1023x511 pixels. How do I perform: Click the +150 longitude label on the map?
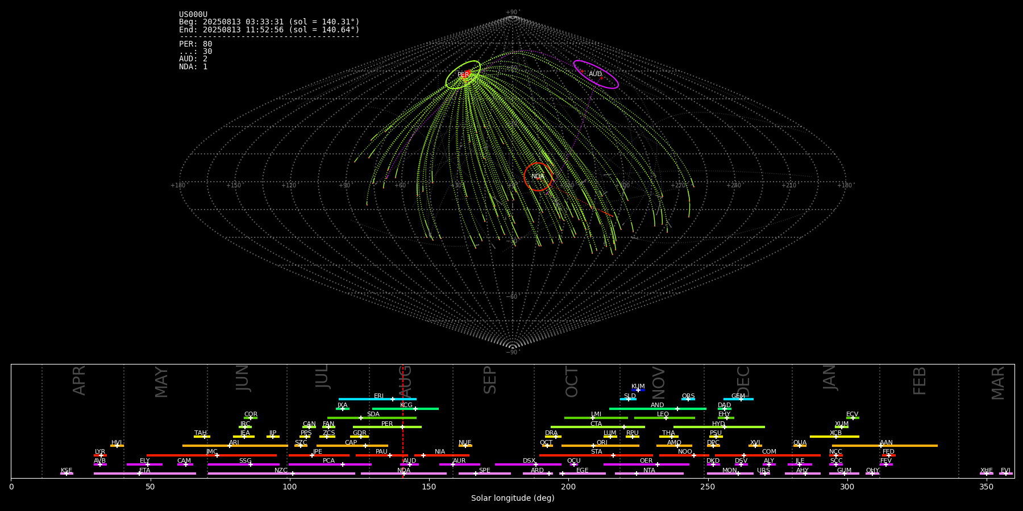click(234, 186)
